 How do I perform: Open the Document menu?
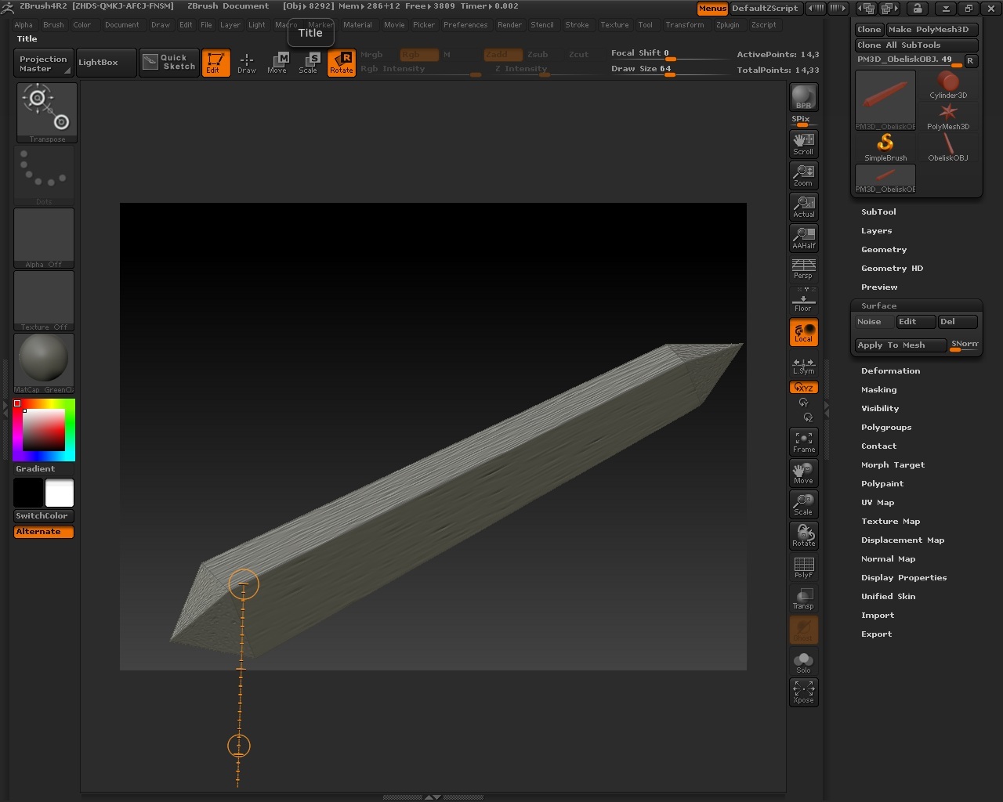[122, 25]
